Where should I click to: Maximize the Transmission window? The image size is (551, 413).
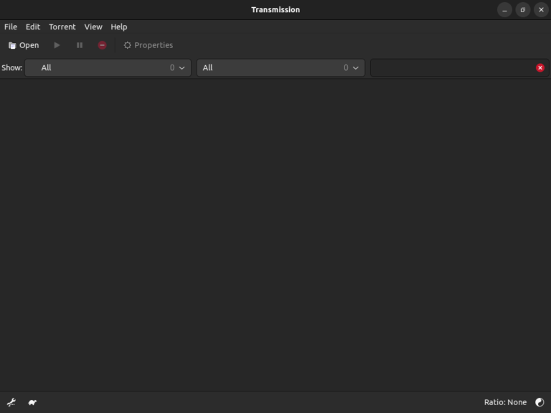pos(523,10)
